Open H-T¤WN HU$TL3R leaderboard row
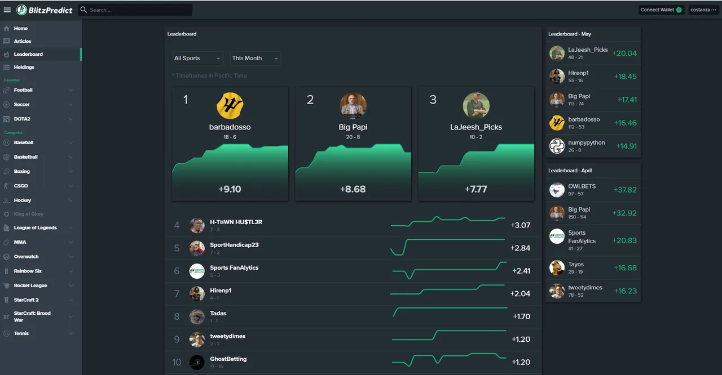The height and width of the screenshot is (375, 722). click(x=353, y=225)
